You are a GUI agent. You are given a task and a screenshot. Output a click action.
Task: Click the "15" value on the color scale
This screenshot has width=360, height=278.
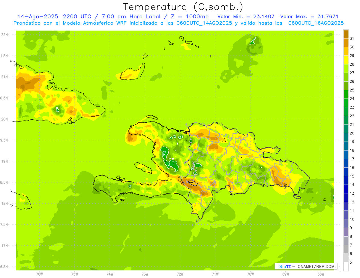point(352,176)
